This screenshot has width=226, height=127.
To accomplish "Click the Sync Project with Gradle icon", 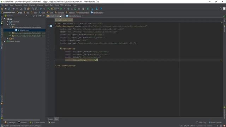I will [x=88, y=9].
